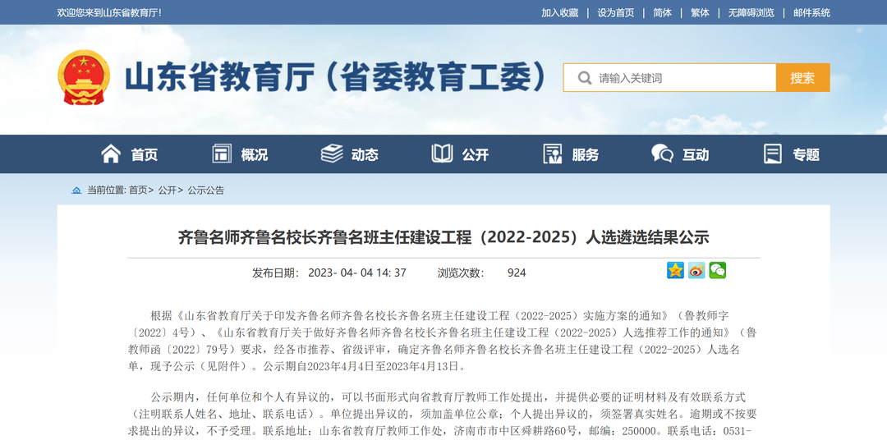Click the home icon beside 首页
Image resolution: width=887 pixels, height=440 pixels.
[111, 154]
